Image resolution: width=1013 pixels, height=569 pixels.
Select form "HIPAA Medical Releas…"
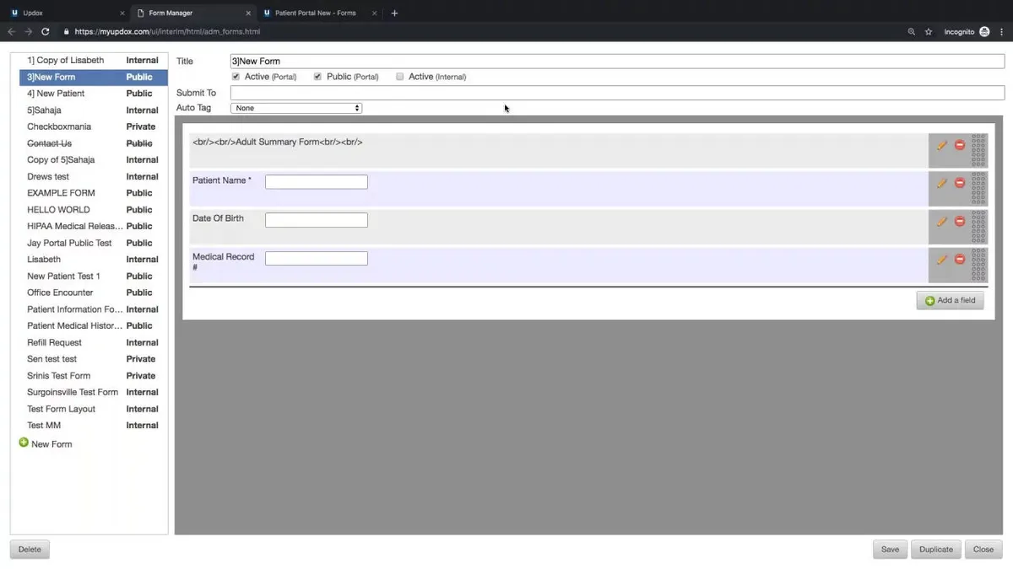tap(94, 226)
